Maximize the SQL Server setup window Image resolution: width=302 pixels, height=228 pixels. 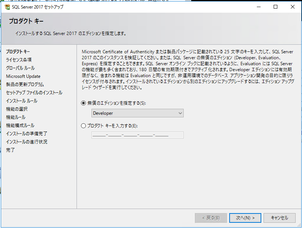275,7
